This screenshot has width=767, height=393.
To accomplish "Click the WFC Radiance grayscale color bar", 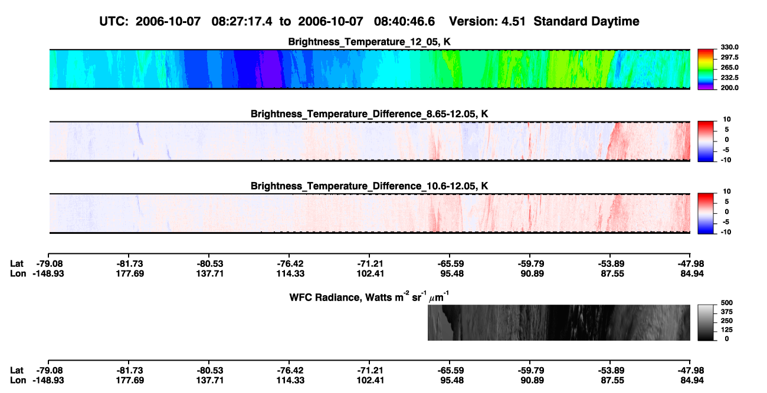I will 706,322.
